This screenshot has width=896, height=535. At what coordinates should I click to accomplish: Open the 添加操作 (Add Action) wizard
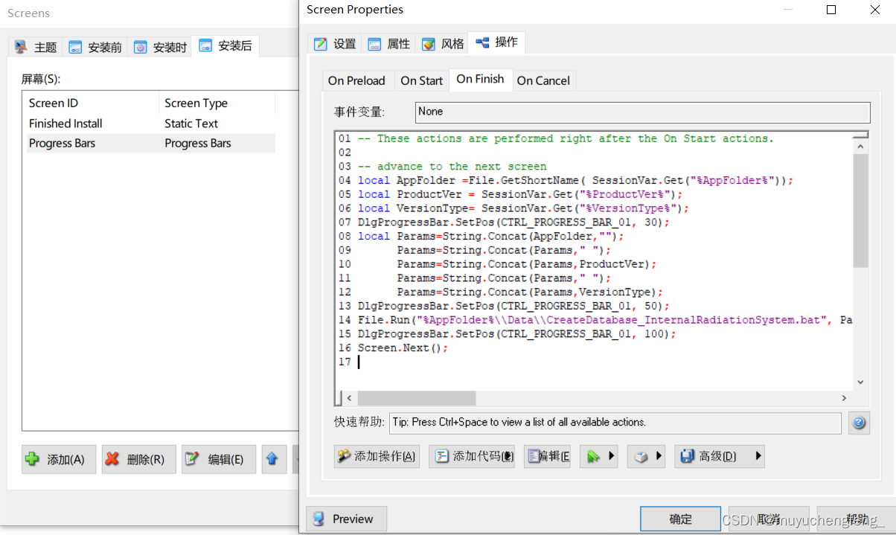pos(376,456)
